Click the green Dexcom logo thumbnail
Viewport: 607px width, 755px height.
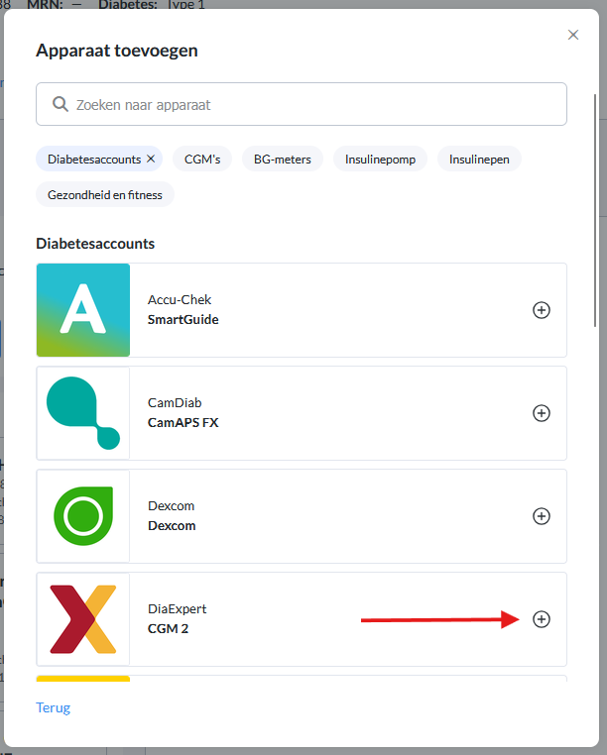tap(83, 516)
